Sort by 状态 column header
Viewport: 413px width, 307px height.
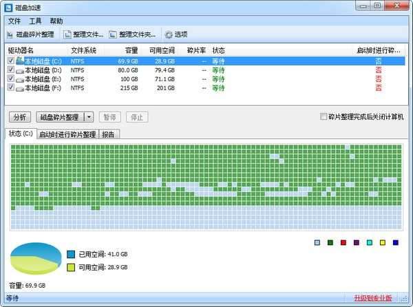pos(219,50)
